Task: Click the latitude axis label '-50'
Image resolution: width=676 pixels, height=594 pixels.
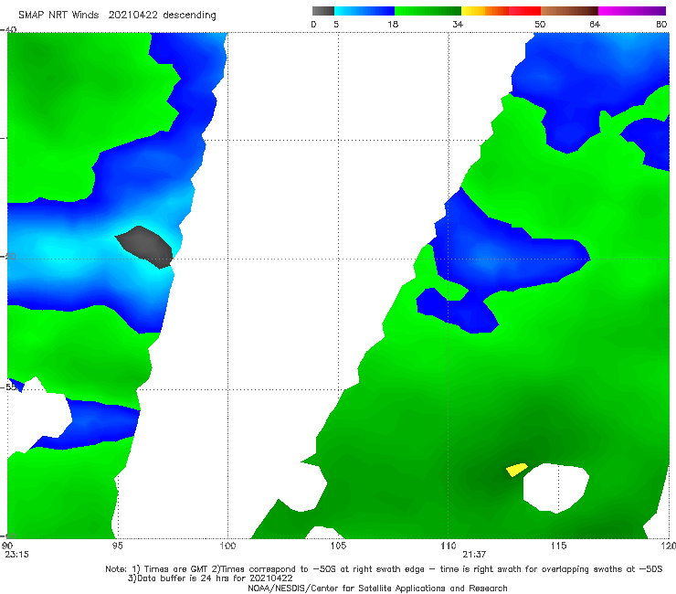Action: [8, 257]
